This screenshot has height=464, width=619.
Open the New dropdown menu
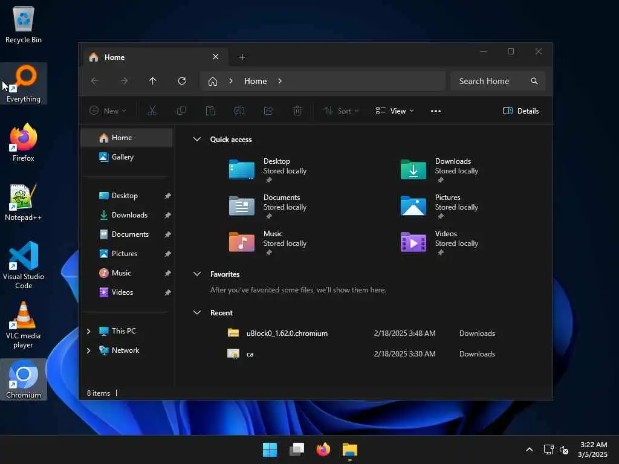[x=108, y=111]
